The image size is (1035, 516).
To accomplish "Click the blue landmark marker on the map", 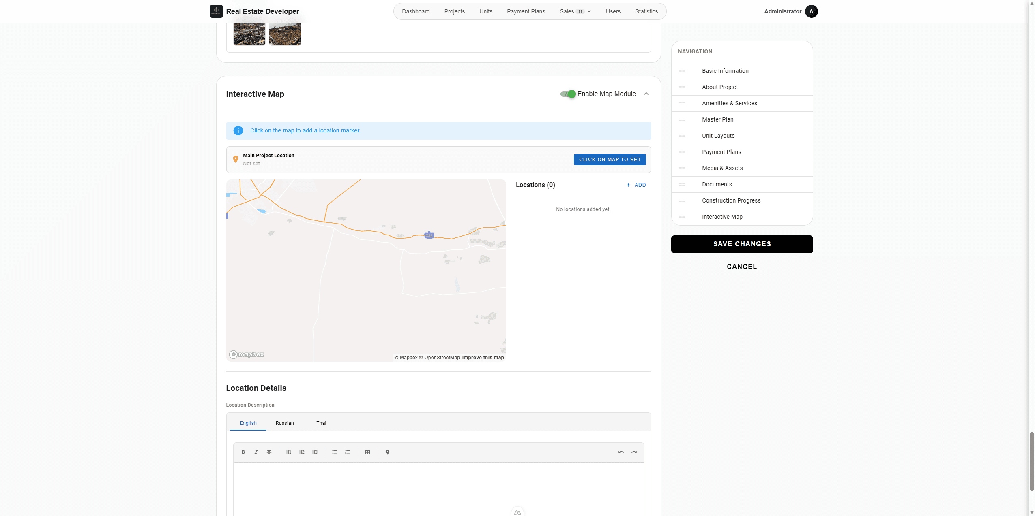I will pyautogui.click(x=429, y=235).
